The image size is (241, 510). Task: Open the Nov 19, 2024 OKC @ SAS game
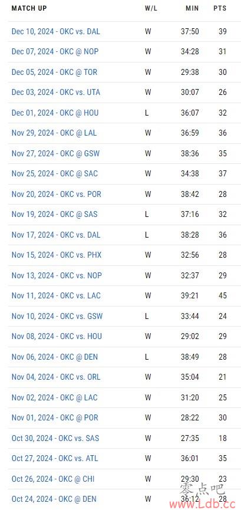(54, 214)
